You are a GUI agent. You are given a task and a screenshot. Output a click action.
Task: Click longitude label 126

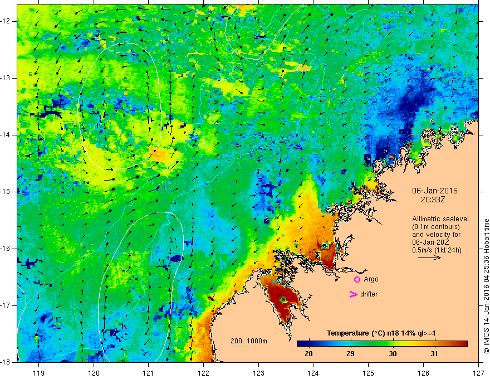(423, 373)
